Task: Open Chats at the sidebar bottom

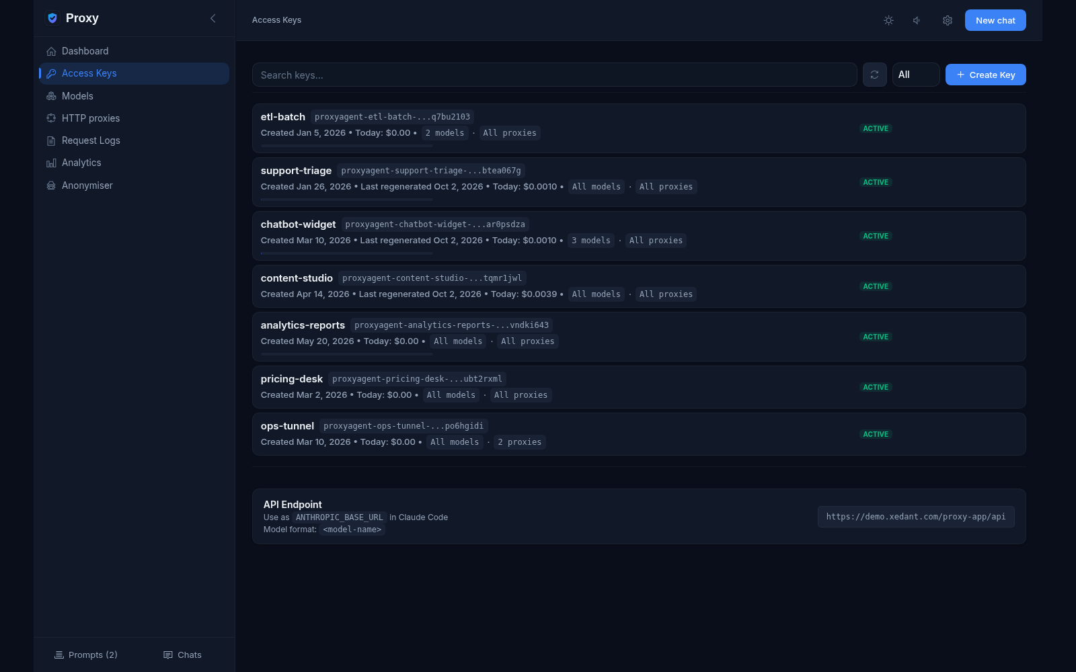Action: (x=182, y=655)
